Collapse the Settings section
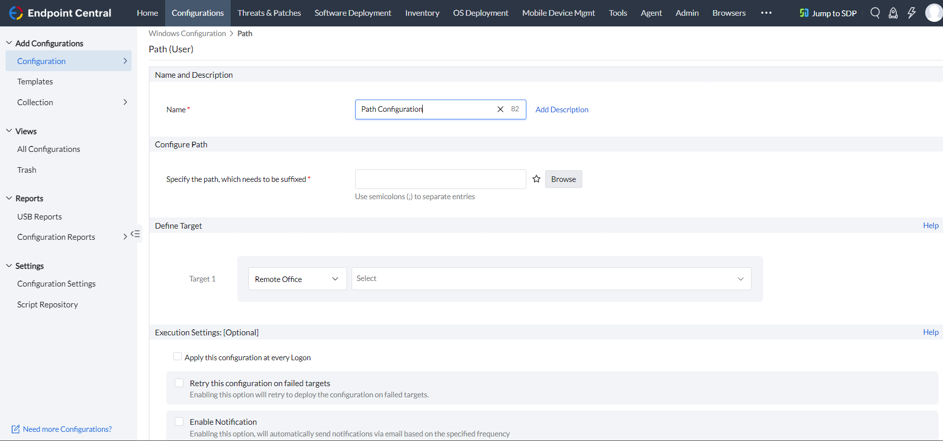 (9, 265)
